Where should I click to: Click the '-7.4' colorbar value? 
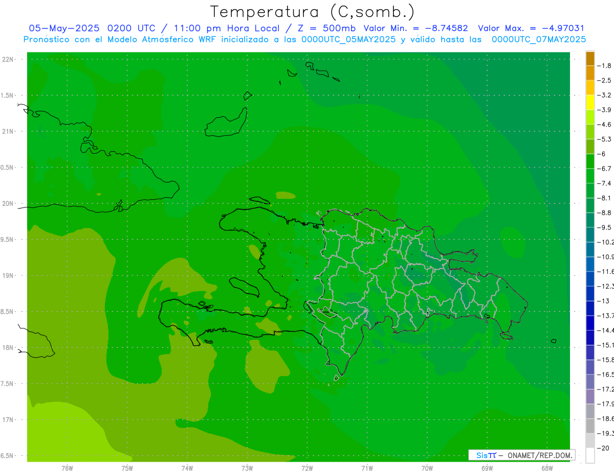click(x=605, y=183)
